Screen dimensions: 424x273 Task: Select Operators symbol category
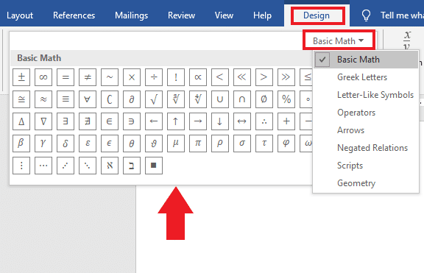(366, 113)
